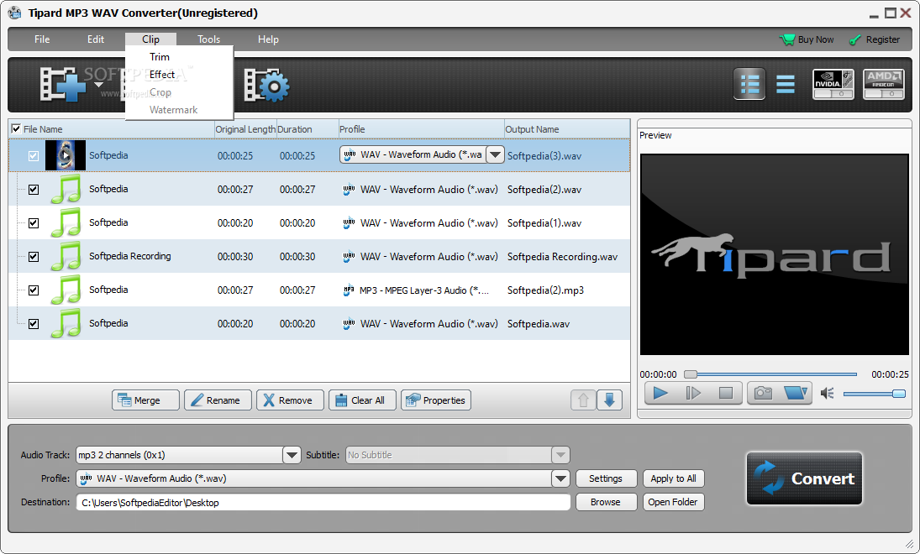Take a snapshot with the camera icon
Image resolution: width=920 pixels, height=554 pixels.
pos(763,393)
